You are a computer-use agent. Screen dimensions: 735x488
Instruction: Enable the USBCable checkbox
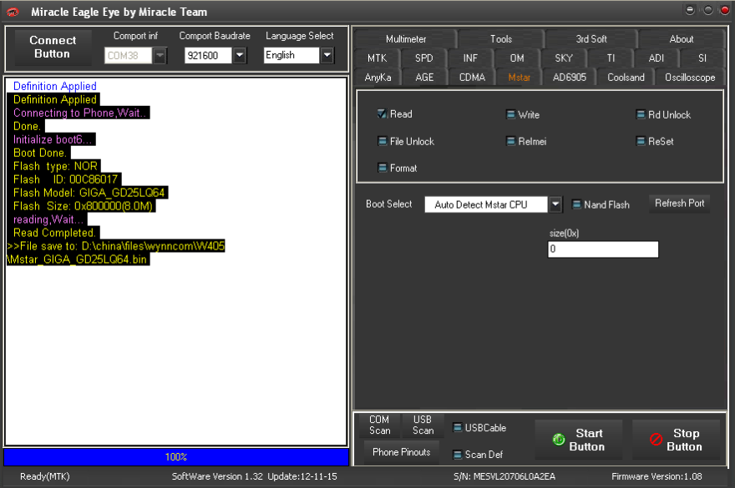click(x=458, y=428)
